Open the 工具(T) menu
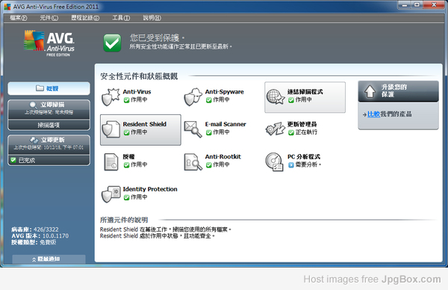 click(x=121, y=18)
